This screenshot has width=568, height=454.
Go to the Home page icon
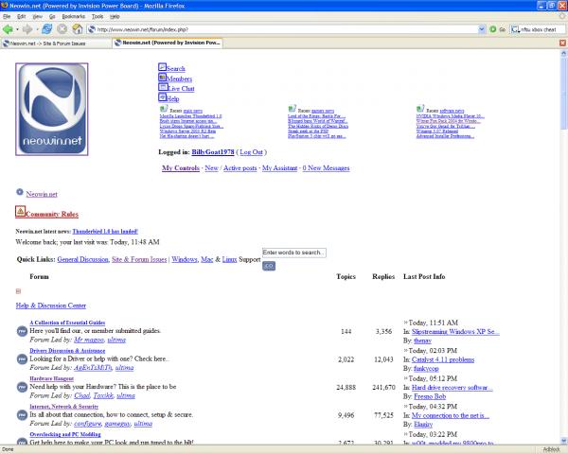coord(78,29)
